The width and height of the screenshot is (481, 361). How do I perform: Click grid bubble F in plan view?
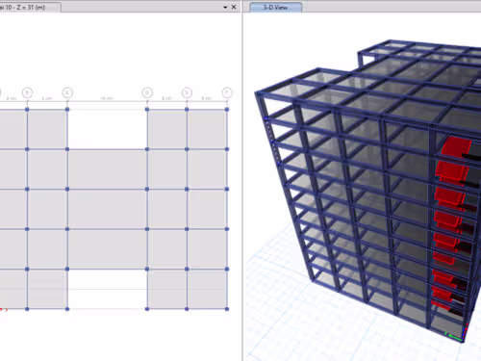[x=227, y=92]
